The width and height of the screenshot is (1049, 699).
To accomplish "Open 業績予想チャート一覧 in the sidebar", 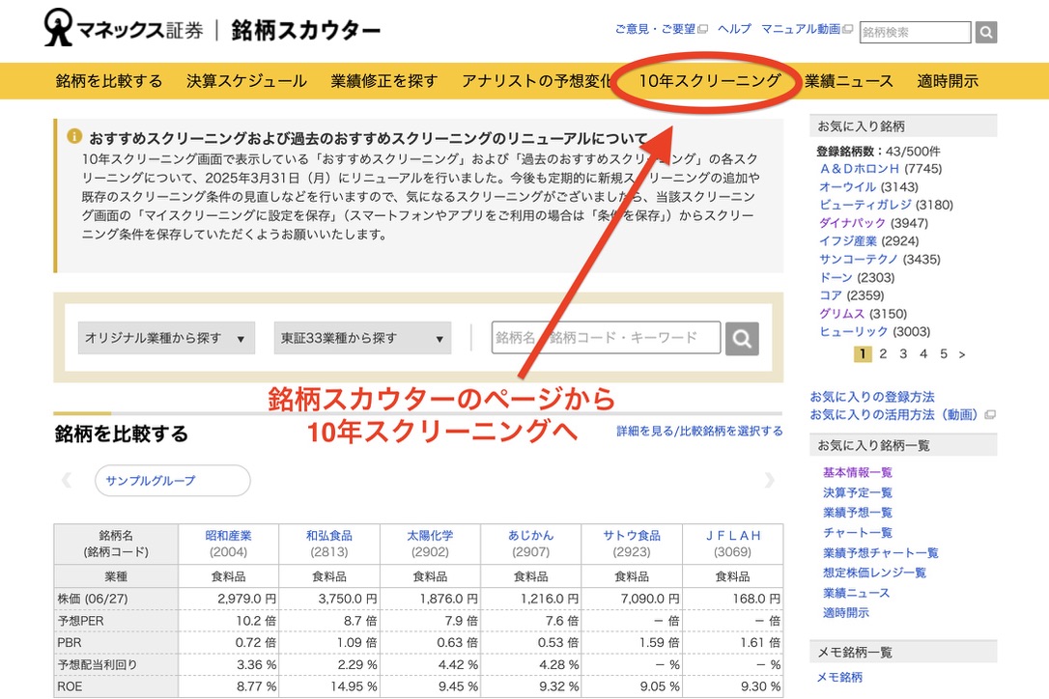I will click(x=880, y=552).
